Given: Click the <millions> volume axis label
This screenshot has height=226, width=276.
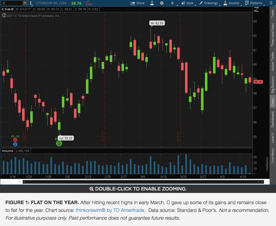Looking at the screenshot, I should (267, 164).
